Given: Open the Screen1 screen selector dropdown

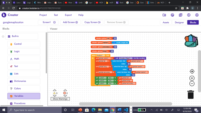Looking at the screenshot, I should (48, 22).
